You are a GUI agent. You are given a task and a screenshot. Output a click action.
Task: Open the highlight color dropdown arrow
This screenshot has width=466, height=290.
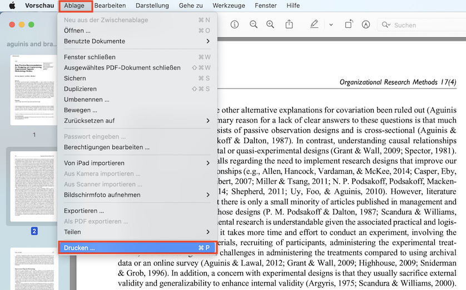(x=331, y=25)
